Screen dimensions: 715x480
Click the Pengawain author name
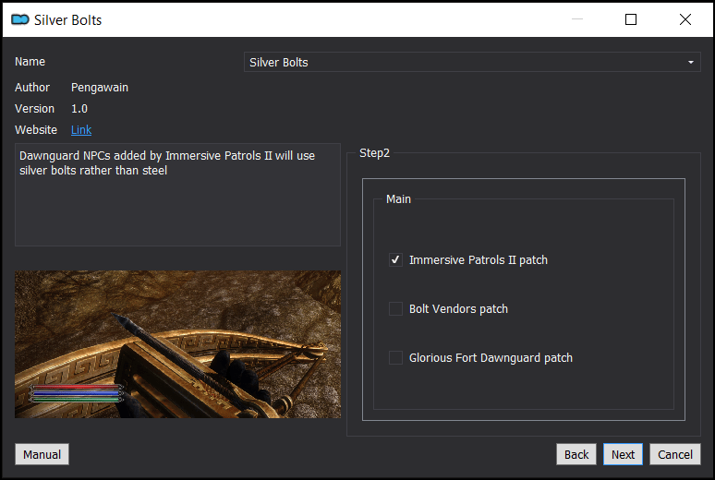point(100,88)
